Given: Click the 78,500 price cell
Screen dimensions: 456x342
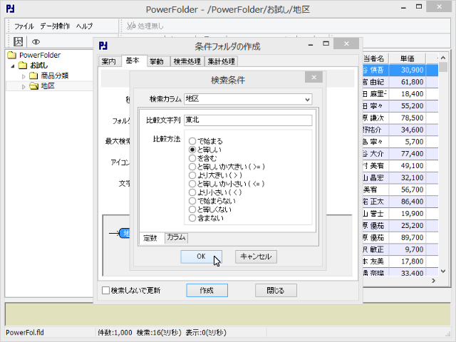Looking at the screenshot, I should [408, 118].
